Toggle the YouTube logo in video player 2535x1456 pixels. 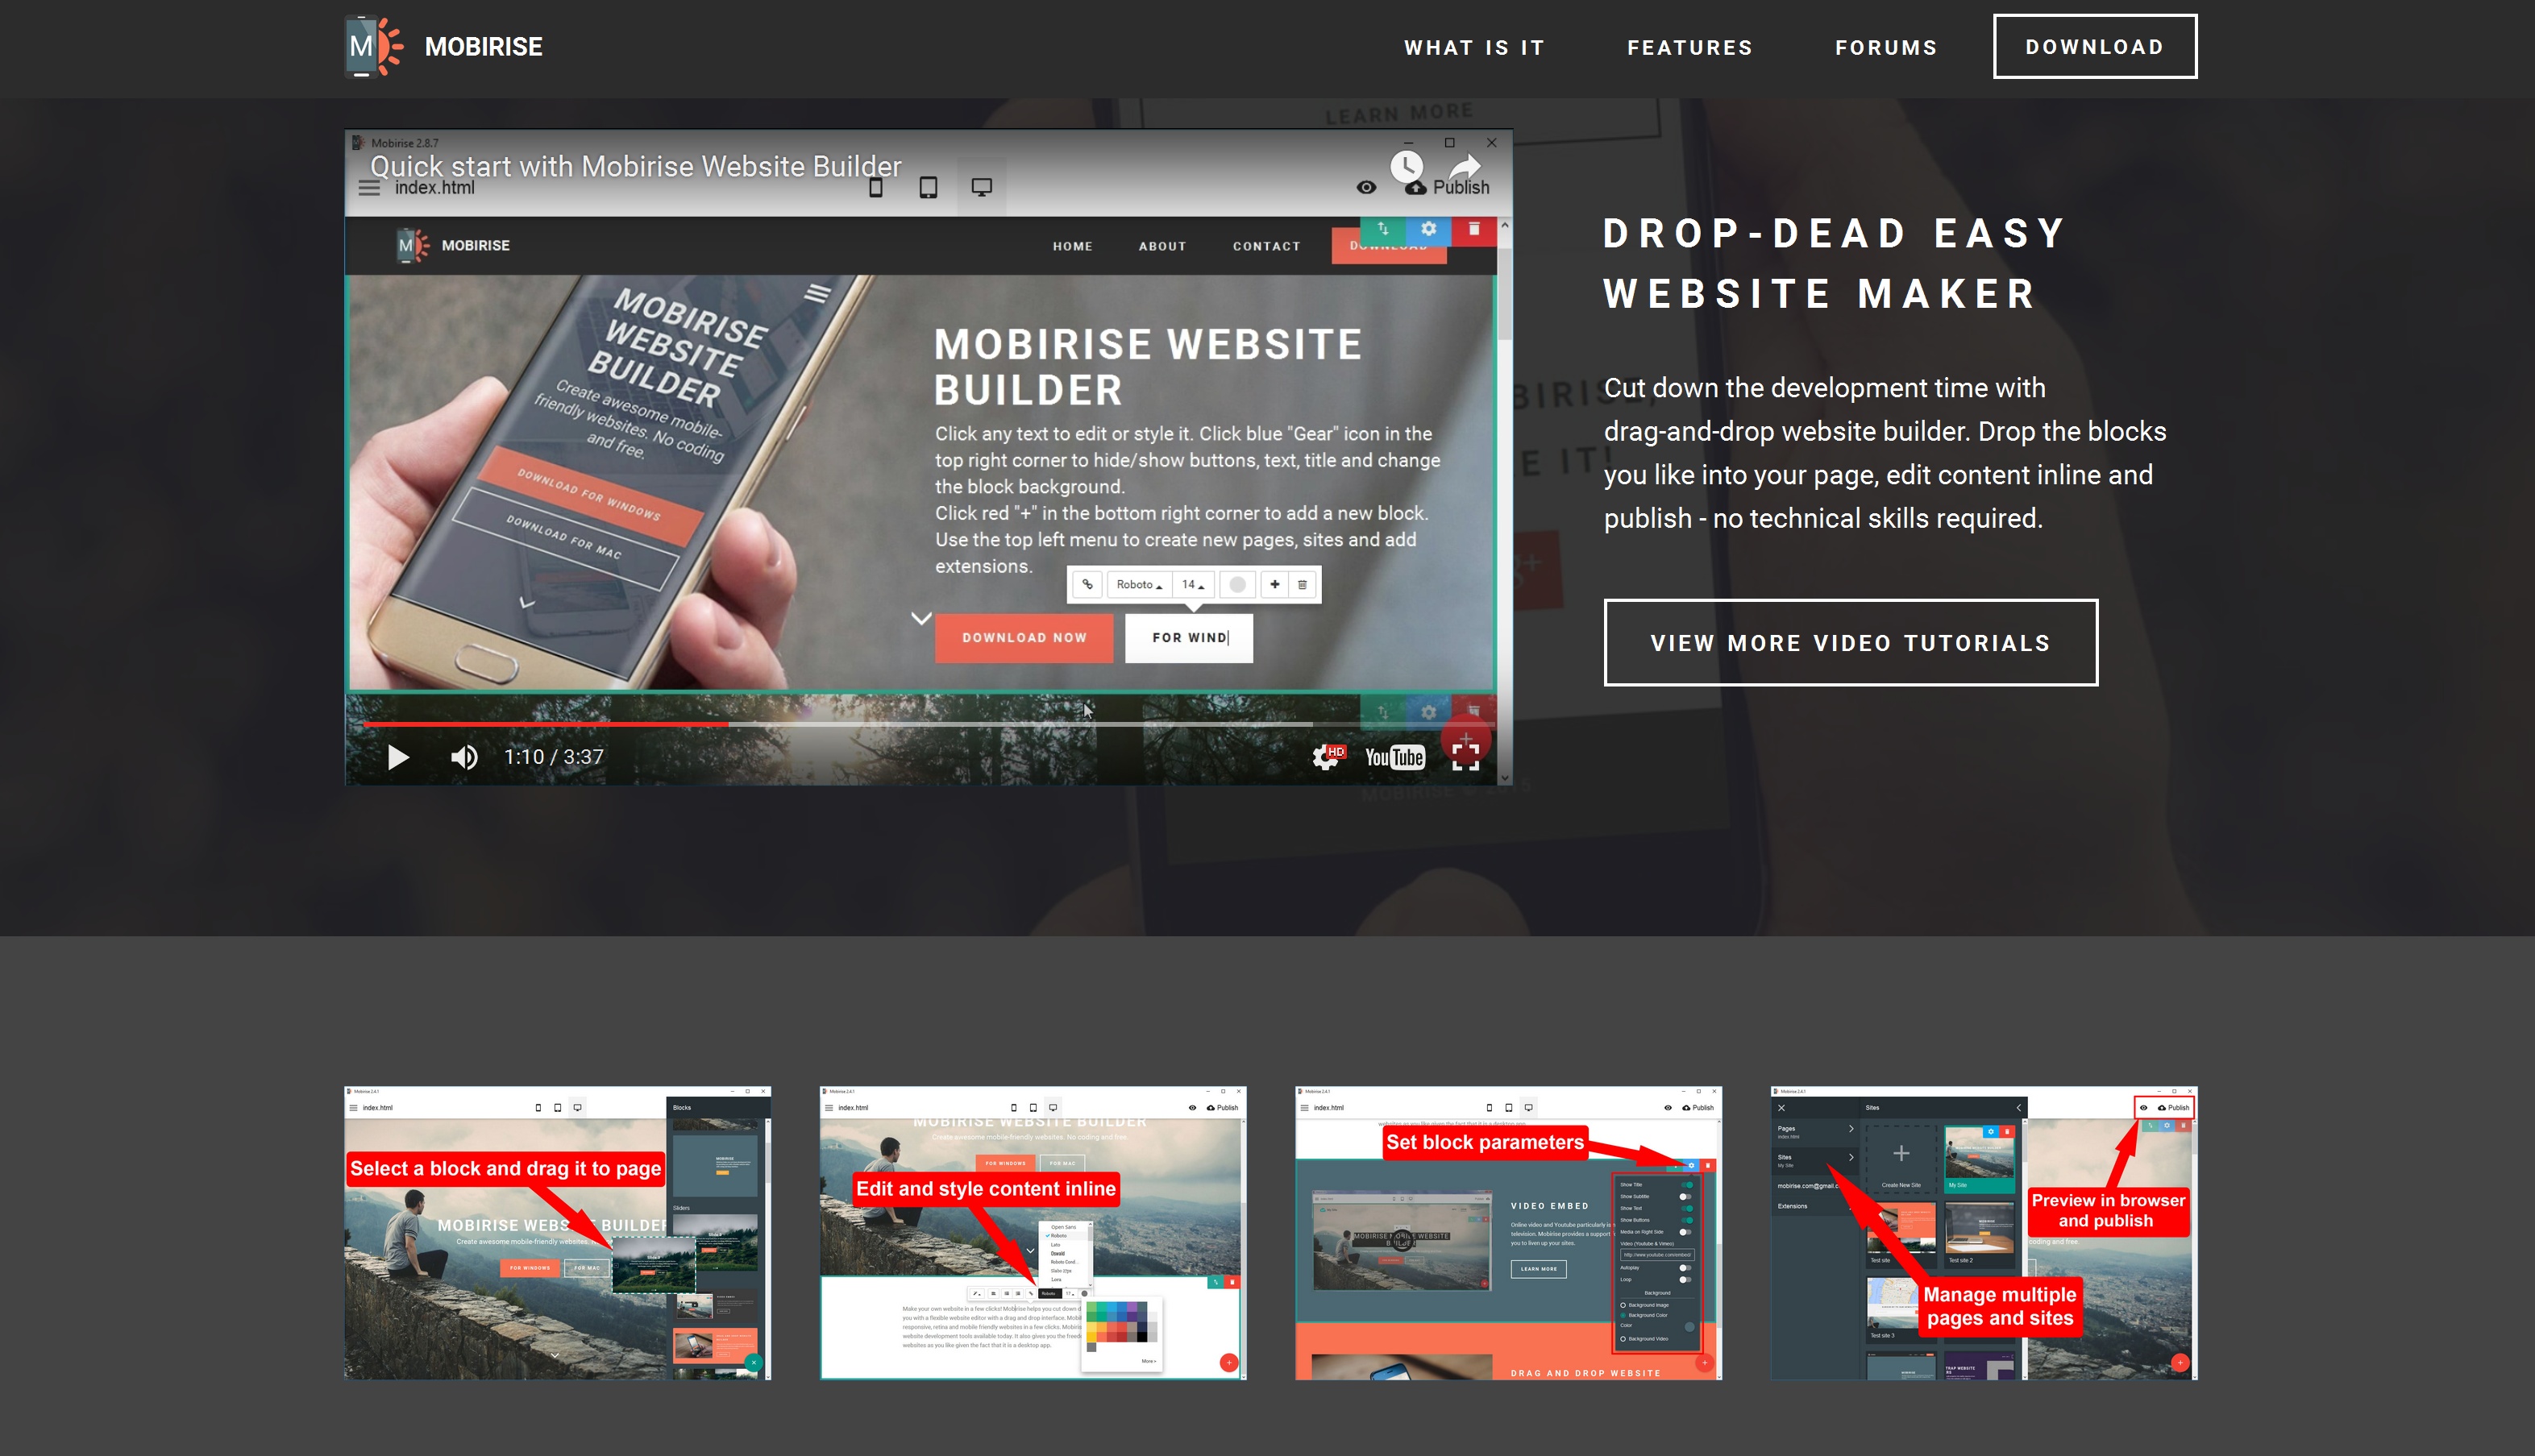(x=1394, y=757)
